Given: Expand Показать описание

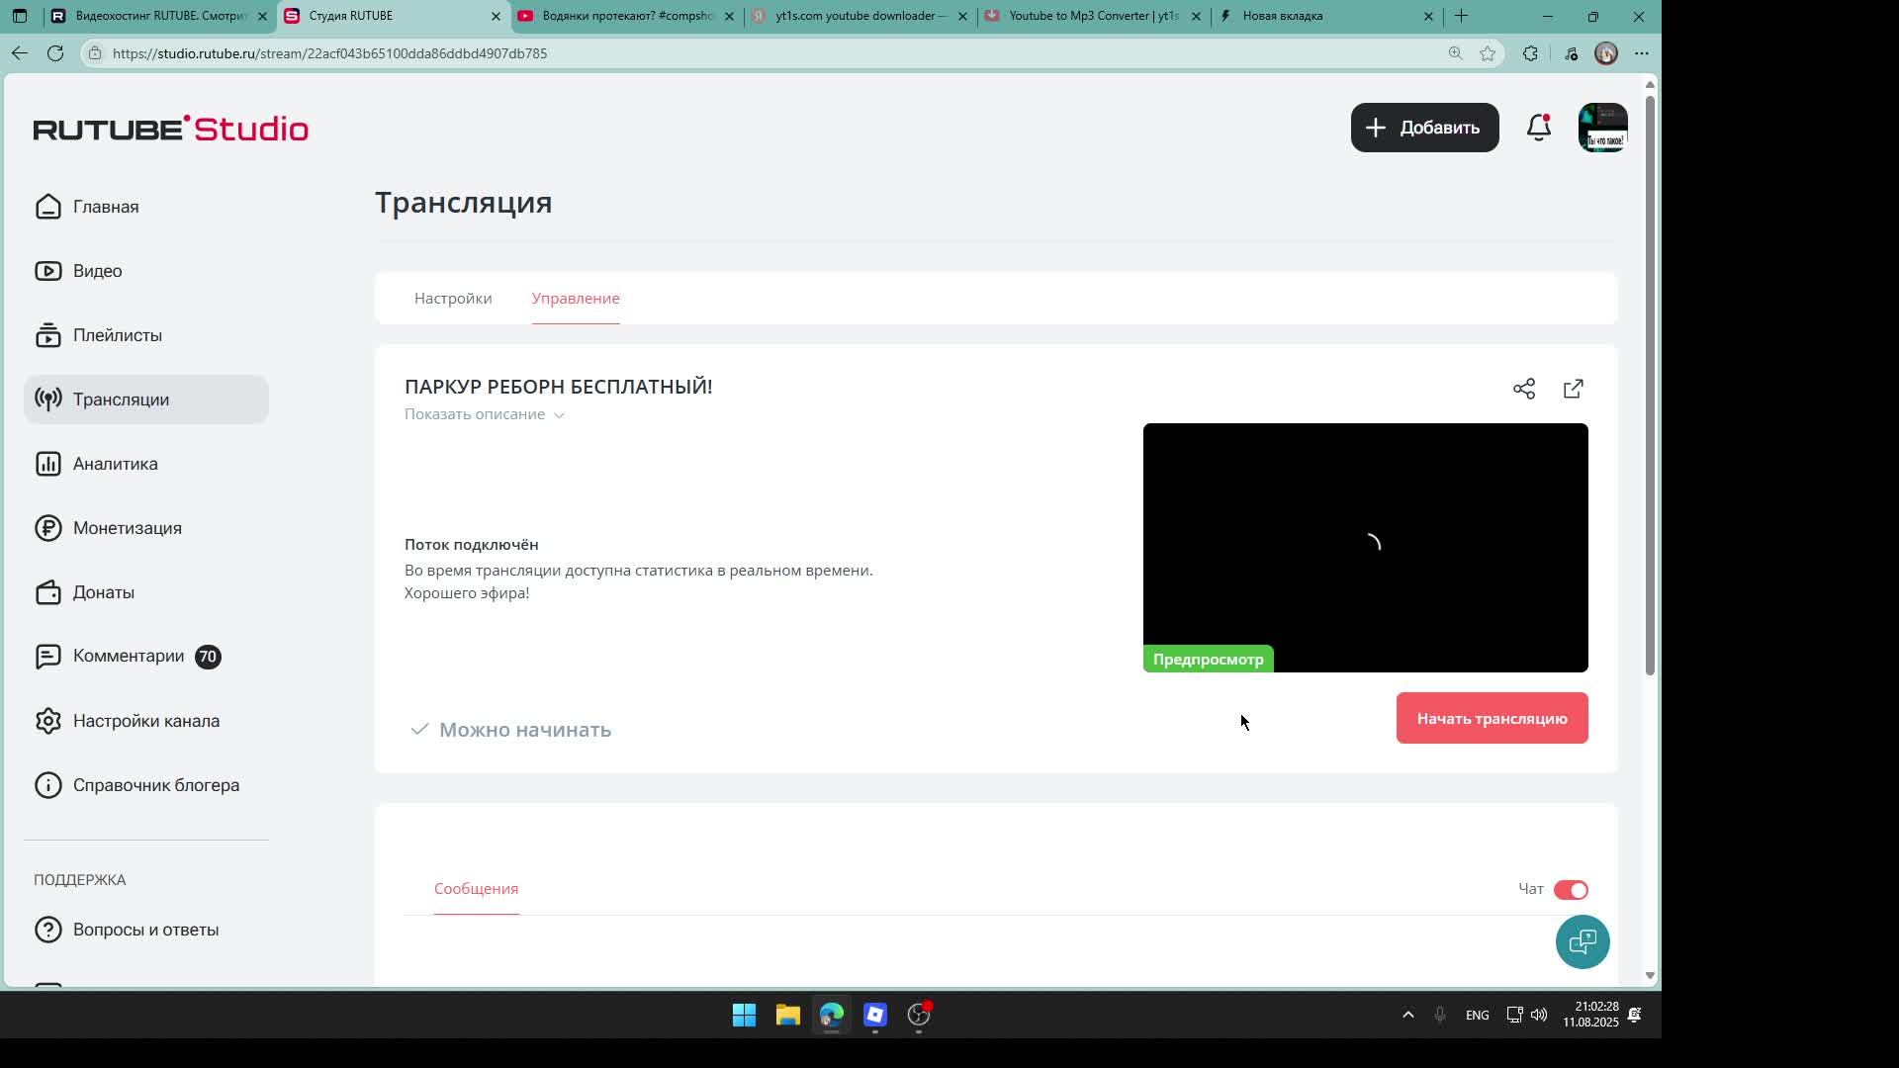Looking at the screenshot, I should point(484,414).
